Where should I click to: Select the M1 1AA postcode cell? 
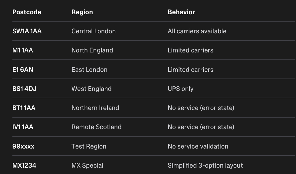[x=23, y=50]
